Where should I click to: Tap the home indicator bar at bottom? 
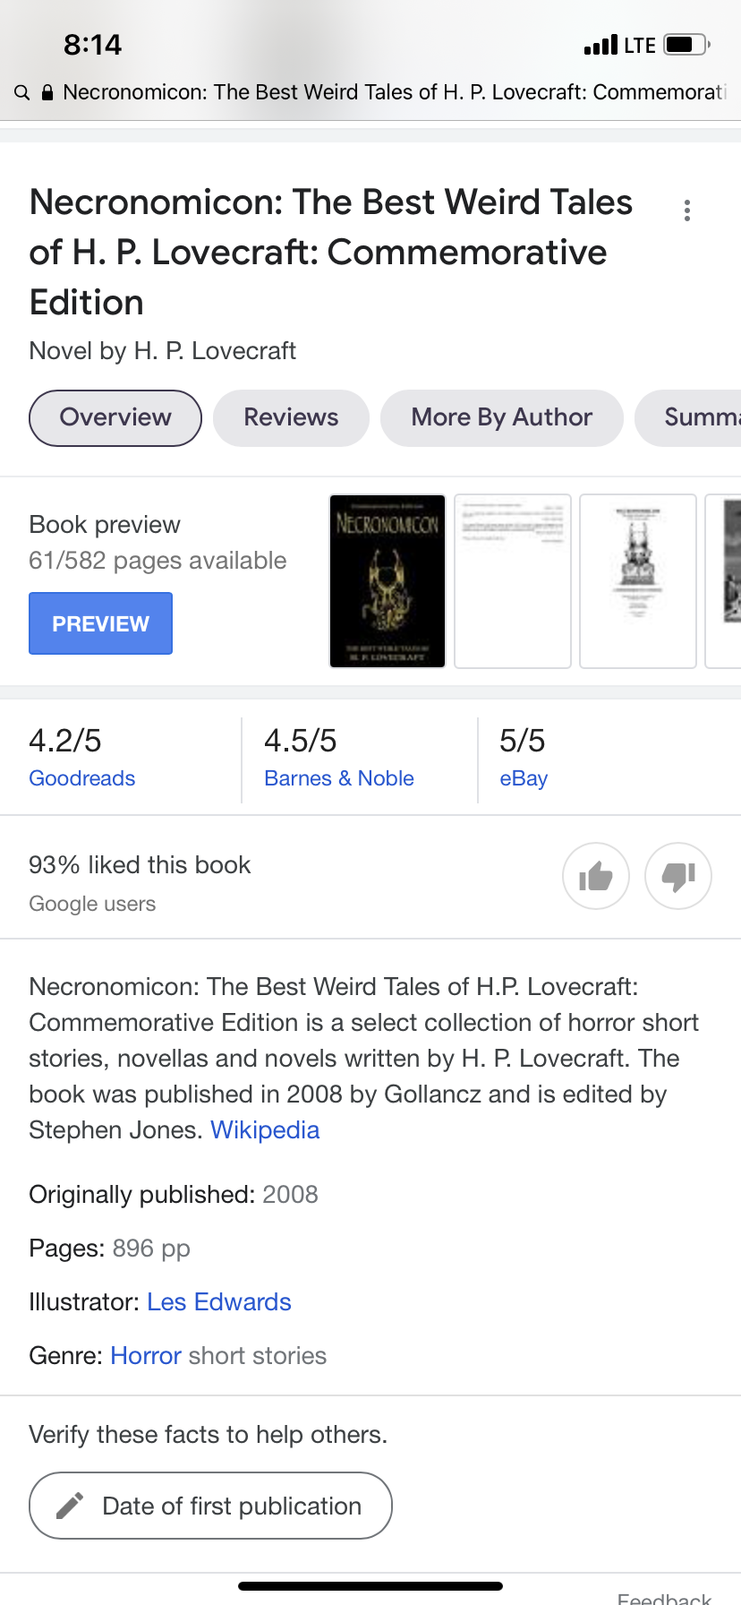(x=370, y=1586)
